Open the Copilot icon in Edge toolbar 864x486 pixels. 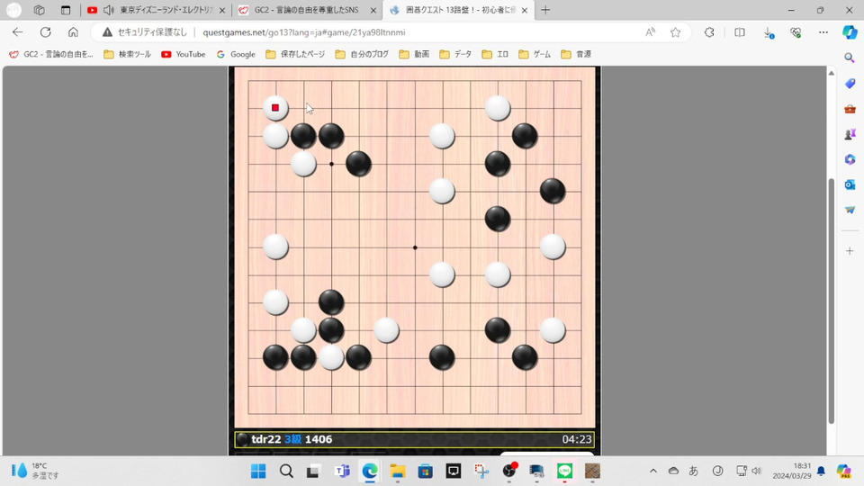click(x=850, y=32)
